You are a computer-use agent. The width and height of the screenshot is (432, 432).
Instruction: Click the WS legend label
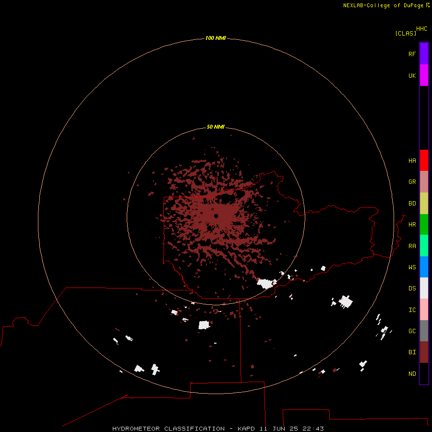click(x=412, y=267)
